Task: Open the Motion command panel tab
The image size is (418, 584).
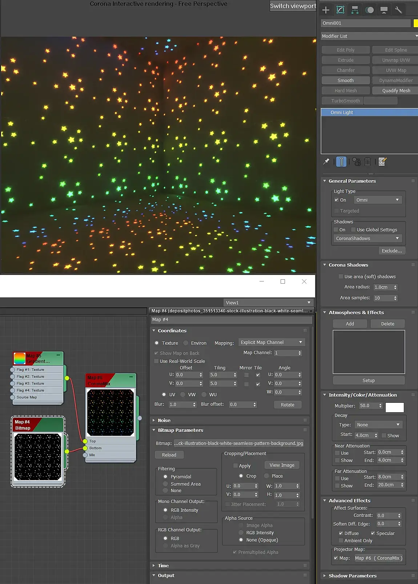Action: pyautogui.click(x=370, y=10)
